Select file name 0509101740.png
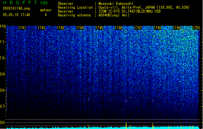This screenshot has height=129, width=203. [x=16, y=8]
